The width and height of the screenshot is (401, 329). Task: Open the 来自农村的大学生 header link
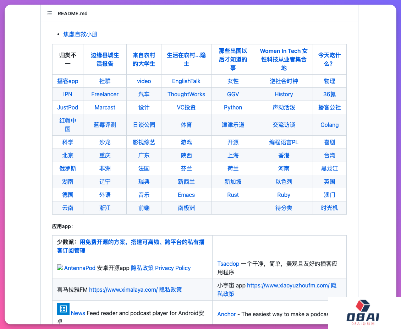[x=144, y=59]
